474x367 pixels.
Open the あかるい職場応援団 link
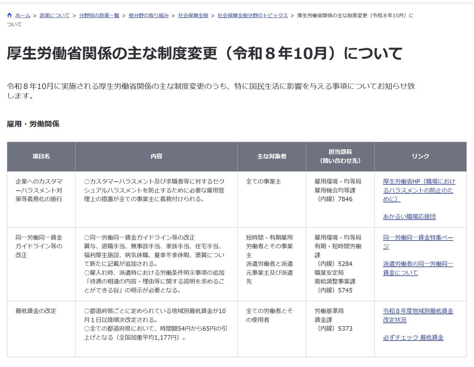tap(409, 217)
